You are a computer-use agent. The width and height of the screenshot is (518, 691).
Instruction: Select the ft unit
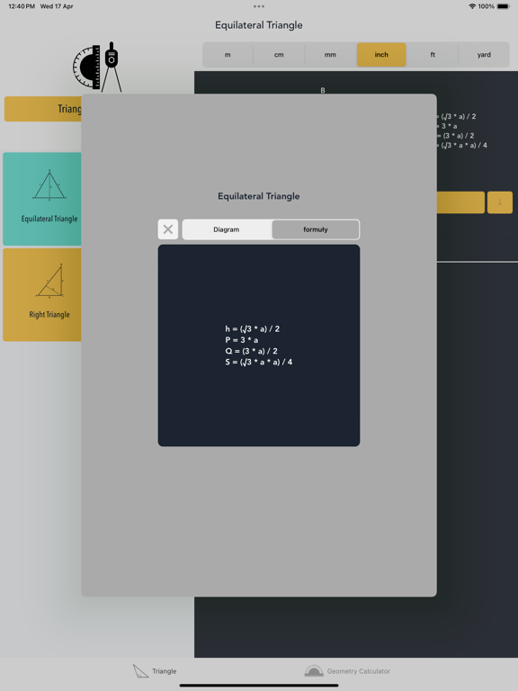click(433, 55)
